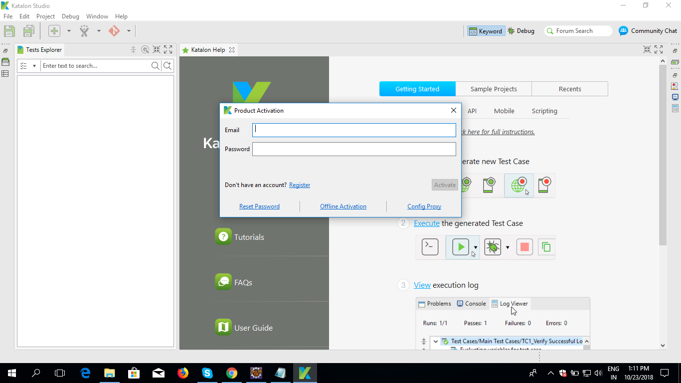Select the Recents tab

[x=570, y=89]
